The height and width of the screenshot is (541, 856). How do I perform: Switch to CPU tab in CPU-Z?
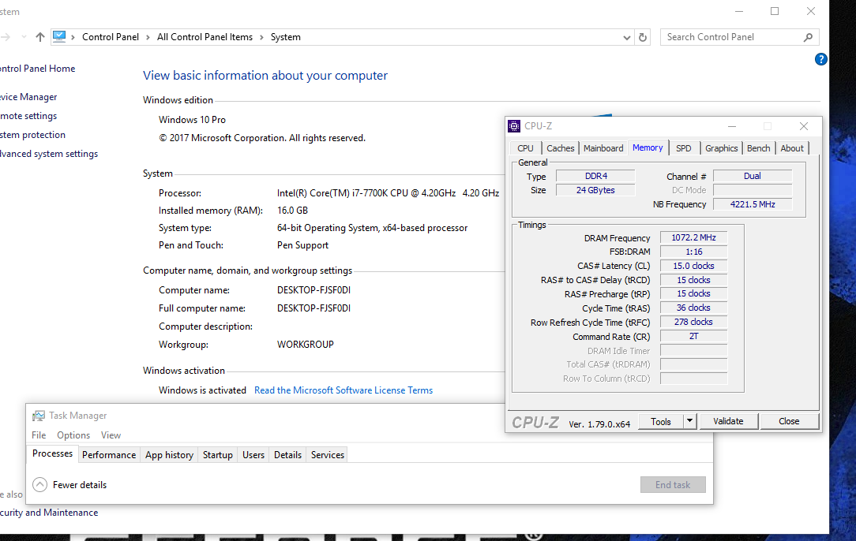pos(526,148)
